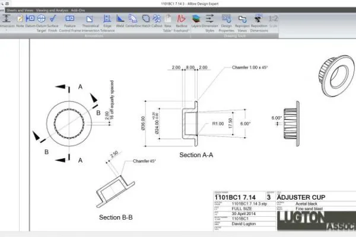Viewport: 356px width, 237px height.
Task: Select the Section B-B view label
Action: pyautogui.click(x=116, y=217)
